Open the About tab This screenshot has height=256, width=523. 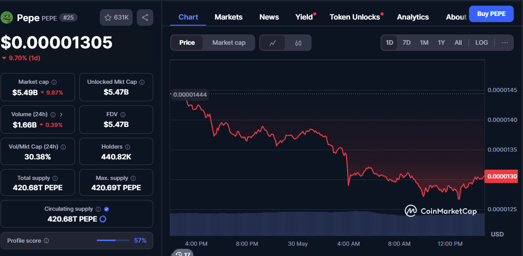456,17
